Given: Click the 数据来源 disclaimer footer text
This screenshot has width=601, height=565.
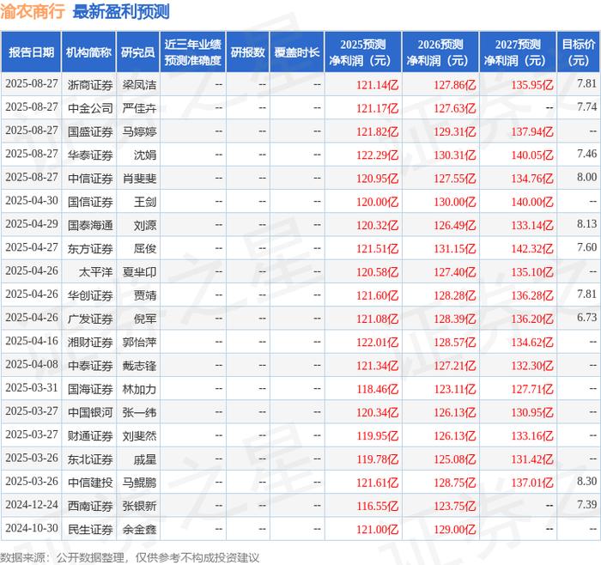Looking at the screenshot, I should [130, 557].
